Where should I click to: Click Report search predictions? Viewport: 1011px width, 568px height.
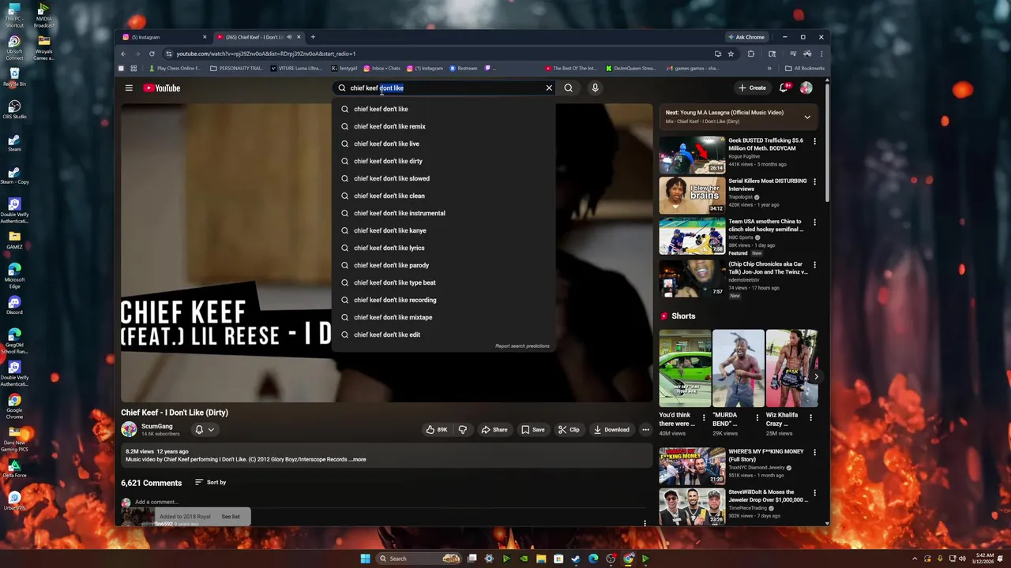[x=522, y=346]
